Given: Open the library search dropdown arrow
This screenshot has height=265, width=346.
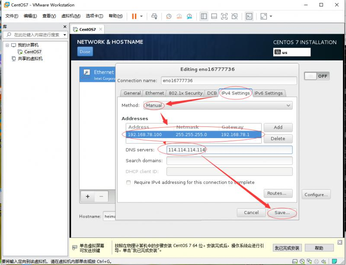Looking at the screenshot, I should (64, 35).
